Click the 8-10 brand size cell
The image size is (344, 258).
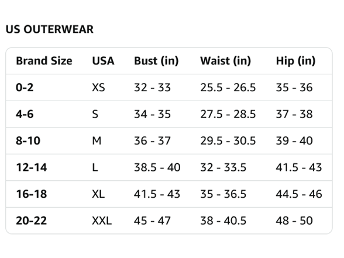tap(28, 140)
